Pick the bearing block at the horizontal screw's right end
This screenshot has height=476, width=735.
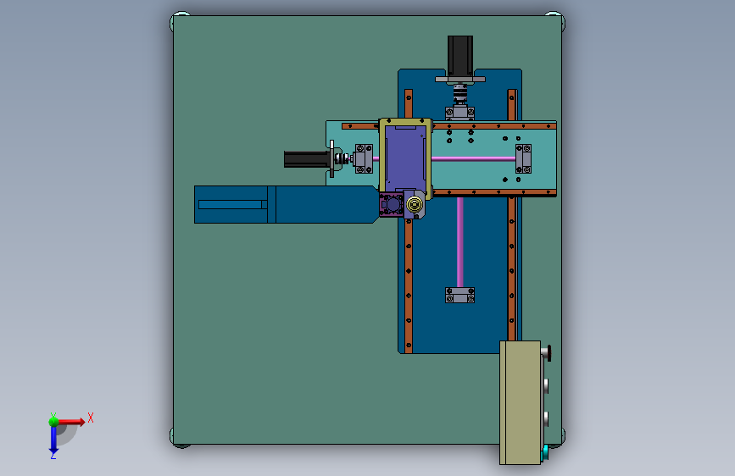pos(524,159)
